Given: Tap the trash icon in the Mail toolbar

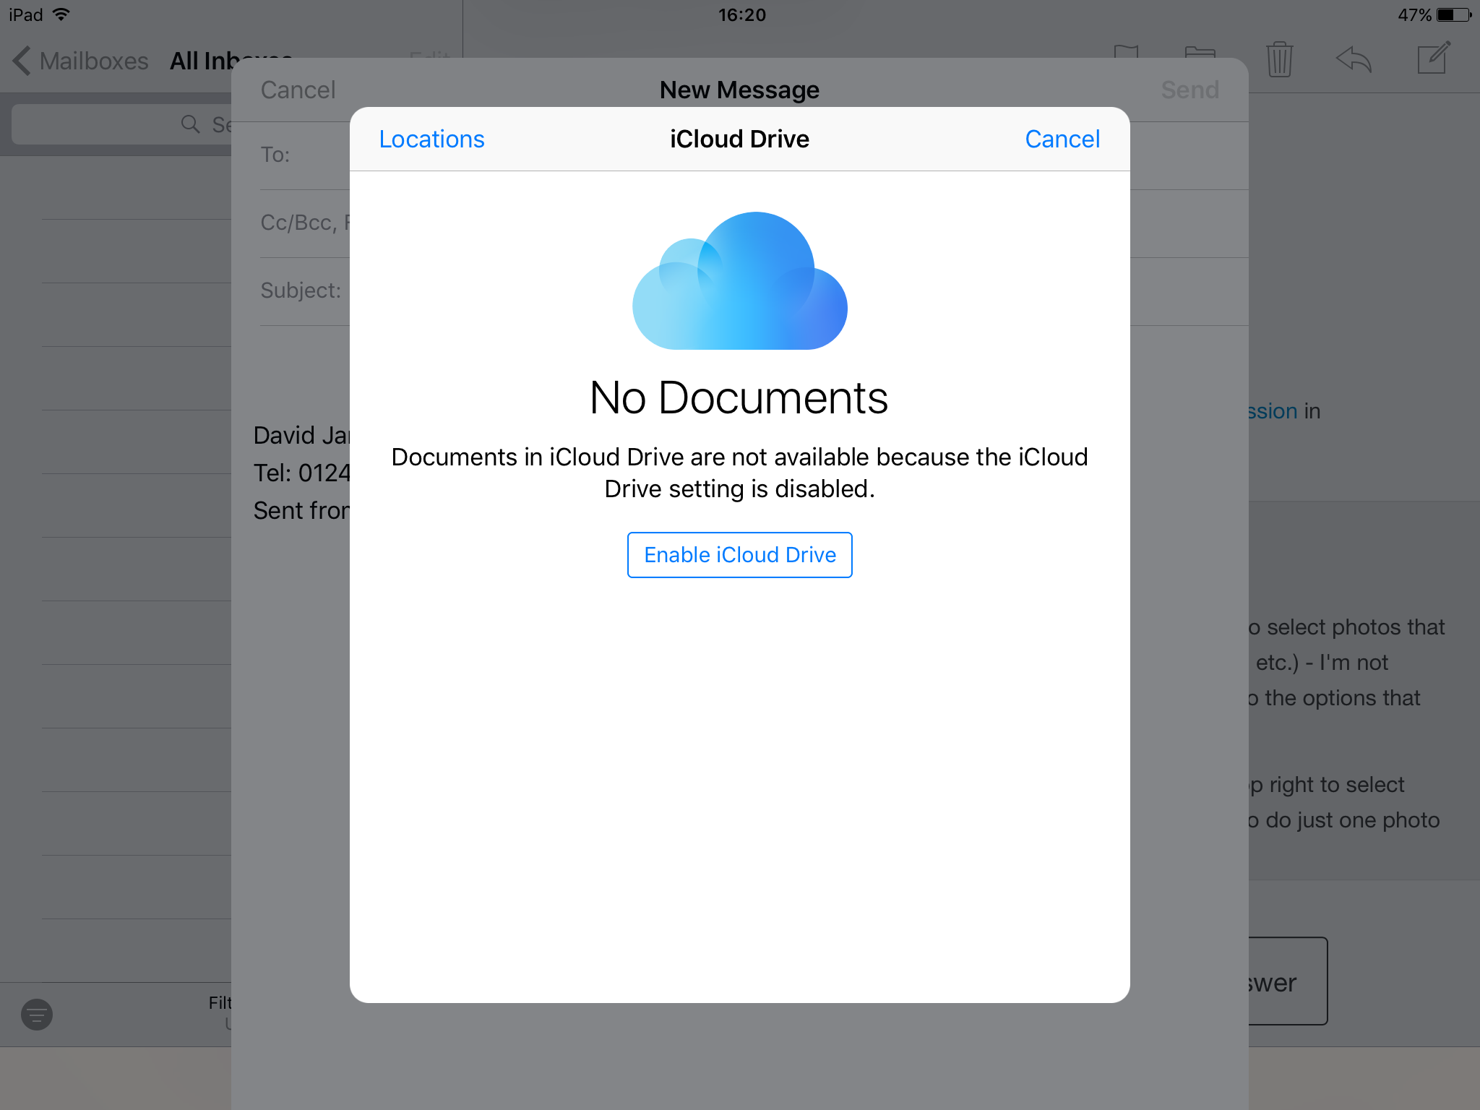Looking at the screenshot, I should point(1279,59).
